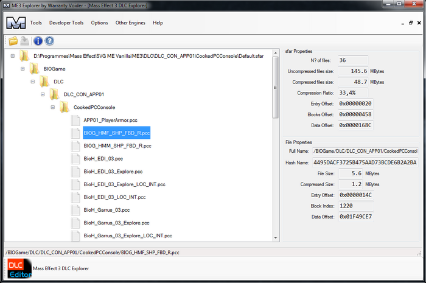Click the sfar Entry Offset field 0x00000020
426x283 pixels.
[x=355, y=103]
